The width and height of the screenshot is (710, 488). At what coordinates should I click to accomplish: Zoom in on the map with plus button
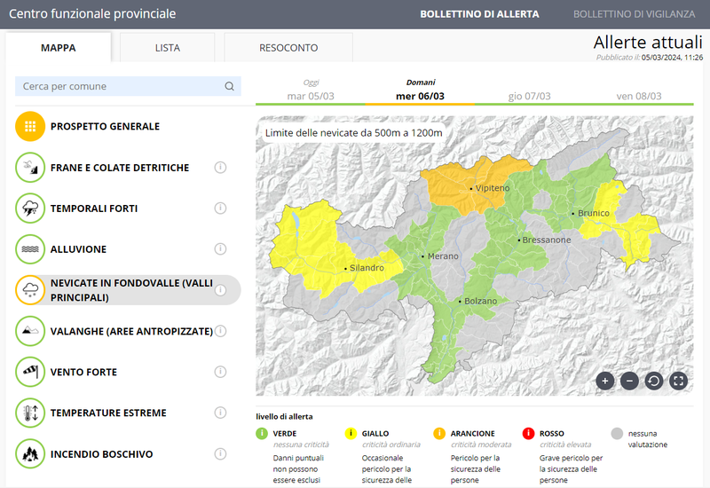pos(605,381)
